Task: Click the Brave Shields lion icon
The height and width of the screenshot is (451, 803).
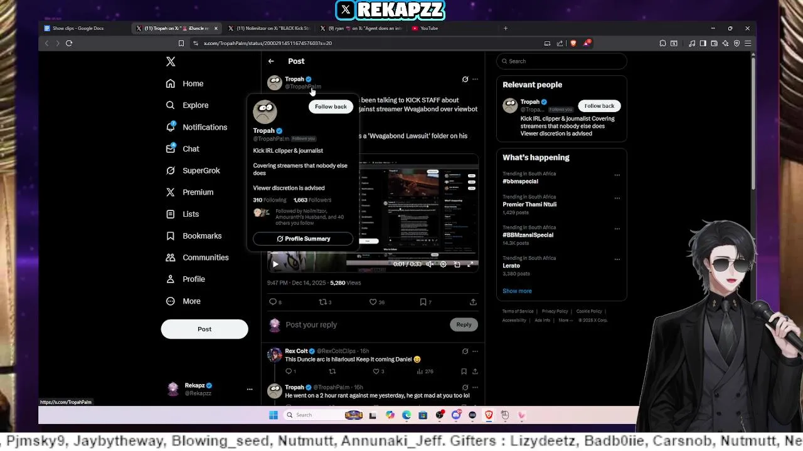Action: (573, 43)
